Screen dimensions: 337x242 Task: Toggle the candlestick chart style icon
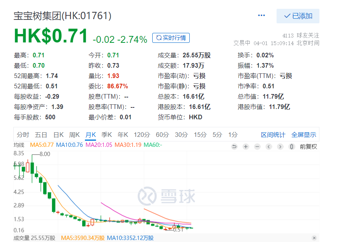(x=292, y=146)
